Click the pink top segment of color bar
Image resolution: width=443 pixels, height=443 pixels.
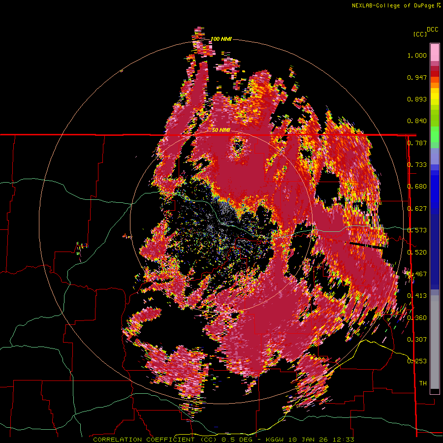click(435, 52)
